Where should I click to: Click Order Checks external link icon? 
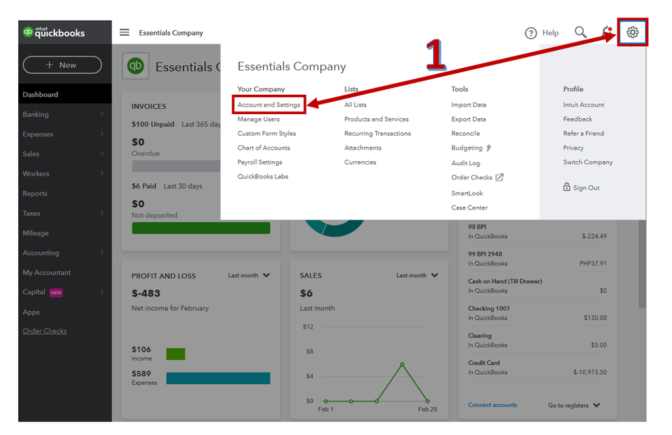tap(499, 177)
